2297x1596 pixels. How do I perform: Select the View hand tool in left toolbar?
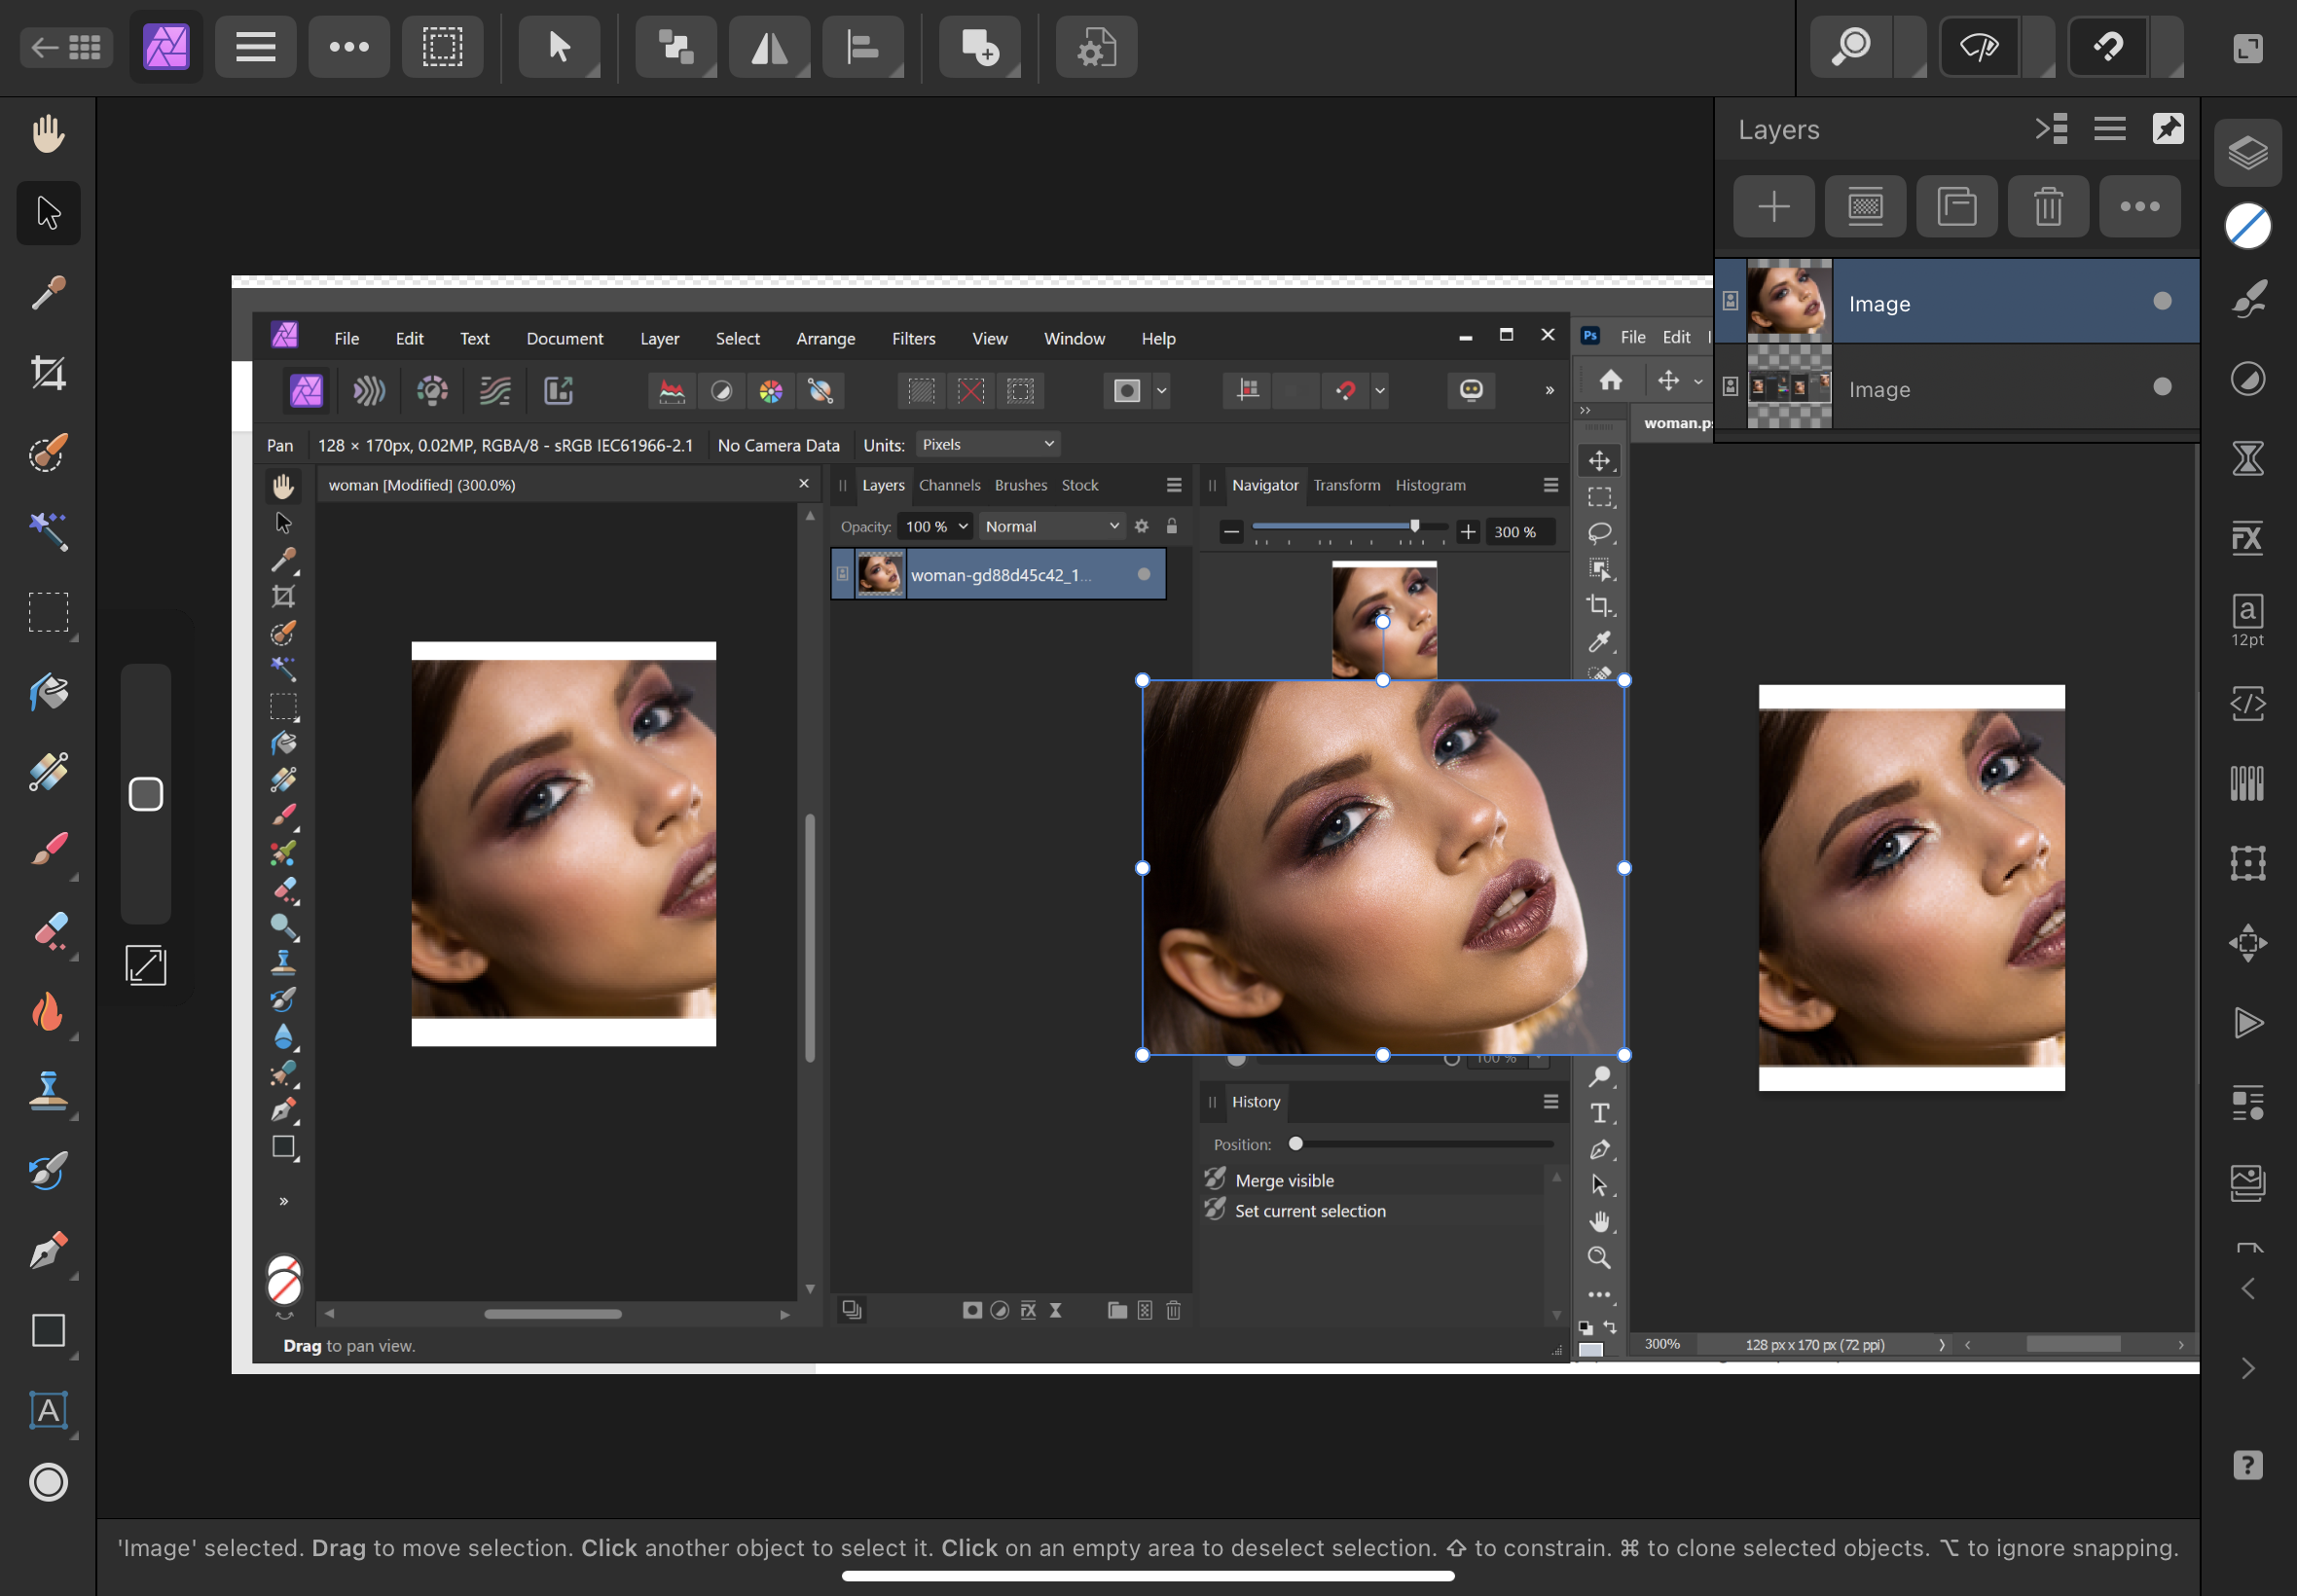pos(48,133)
